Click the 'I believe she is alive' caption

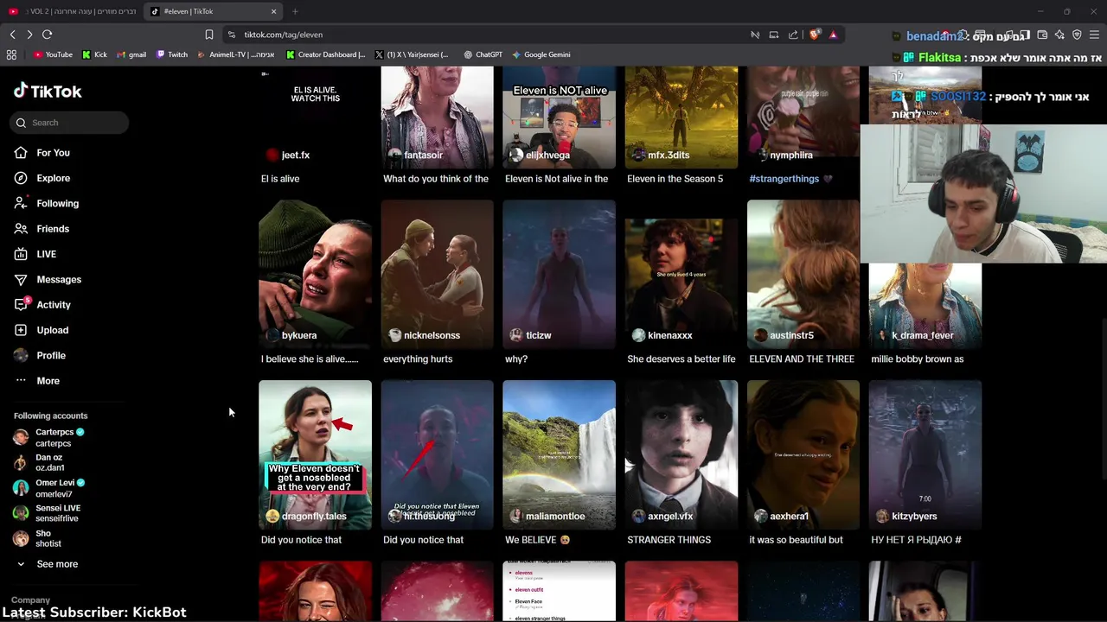310,359
